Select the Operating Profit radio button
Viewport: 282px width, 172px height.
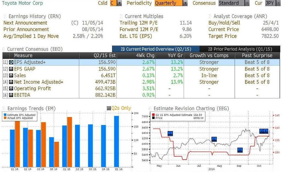(11, 88)
